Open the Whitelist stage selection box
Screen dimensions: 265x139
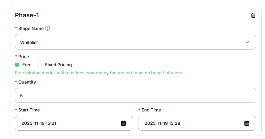click(124, 42)
